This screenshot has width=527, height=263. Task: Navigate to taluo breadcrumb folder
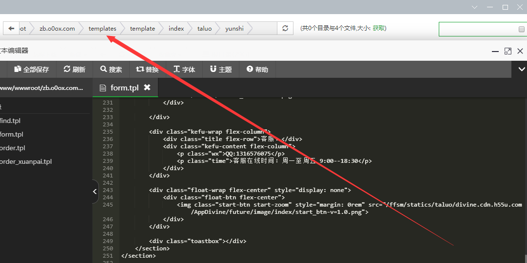[204, 29]
